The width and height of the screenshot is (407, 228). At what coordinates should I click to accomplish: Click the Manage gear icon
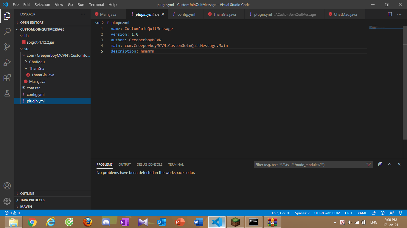(7, 201)
